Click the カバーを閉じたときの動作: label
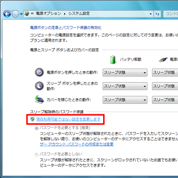 click(x=69, y=100)
